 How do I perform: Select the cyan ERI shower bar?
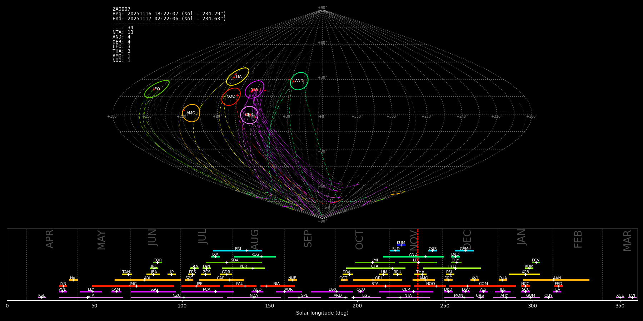coord(237,251)
